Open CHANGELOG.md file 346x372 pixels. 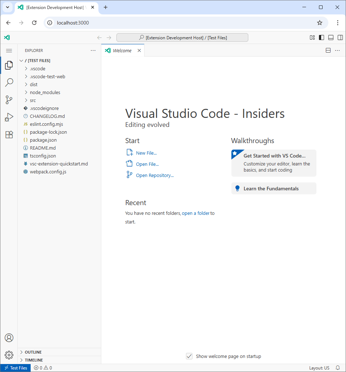[59, 116]
